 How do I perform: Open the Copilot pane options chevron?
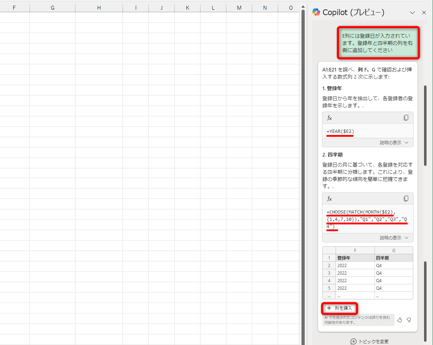coord(413,12)
